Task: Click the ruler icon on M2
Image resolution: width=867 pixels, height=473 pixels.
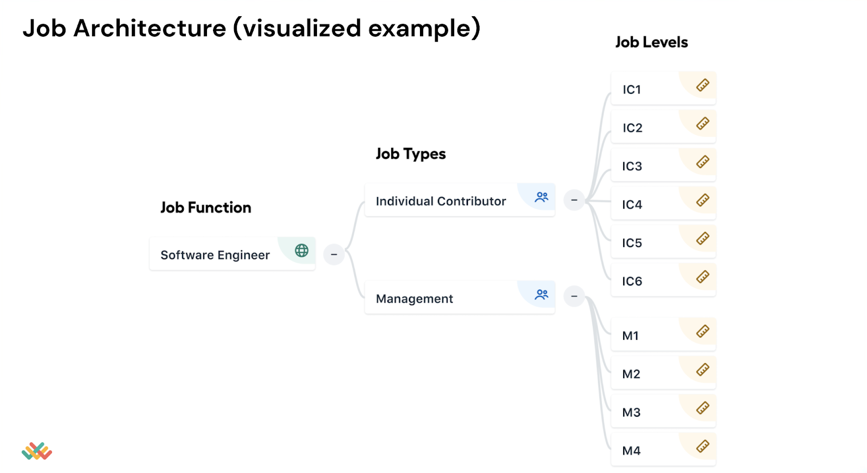Action: tap(703, 370)
